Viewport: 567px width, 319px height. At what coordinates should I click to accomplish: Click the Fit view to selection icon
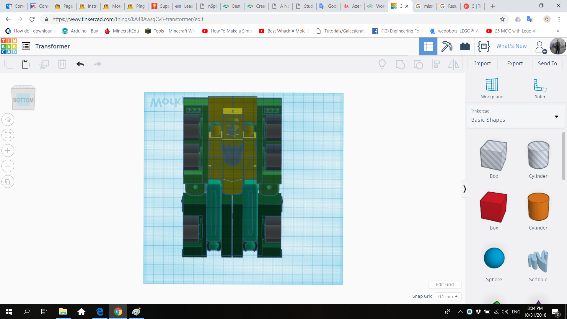8,135
